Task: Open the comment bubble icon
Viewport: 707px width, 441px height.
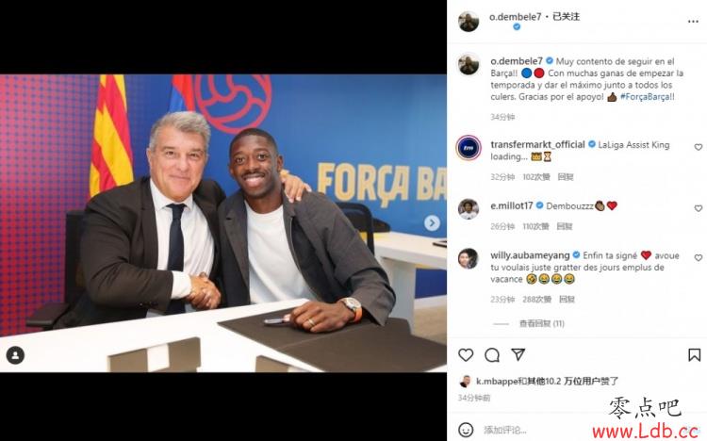Action: coord(491,355)
